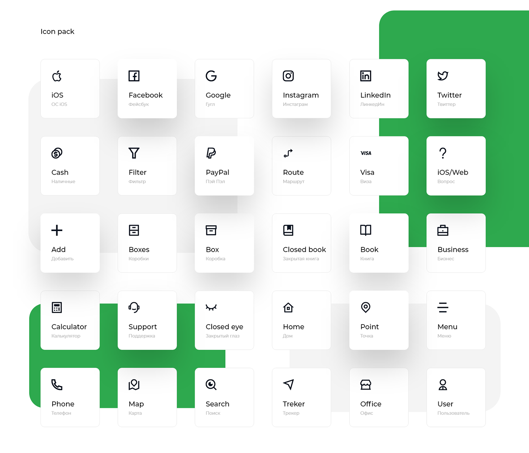529x453 pixels.
Task: Select the Support headset icon
Action: tap(134, 307)
